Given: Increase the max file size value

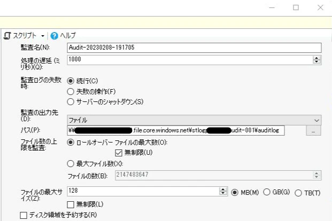Looking at the screenshot, I should click(223, 190).
